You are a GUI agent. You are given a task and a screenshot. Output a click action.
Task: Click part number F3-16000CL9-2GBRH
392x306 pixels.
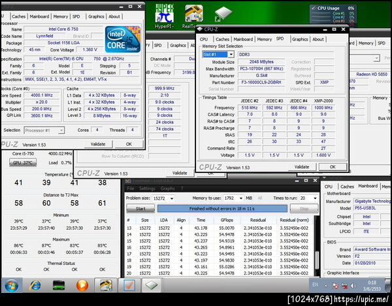[261, 82]
